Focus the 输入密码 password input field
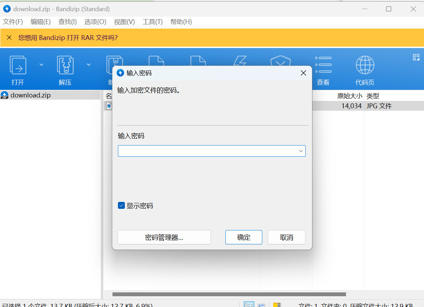424x307 pixels. pos(212,151)
